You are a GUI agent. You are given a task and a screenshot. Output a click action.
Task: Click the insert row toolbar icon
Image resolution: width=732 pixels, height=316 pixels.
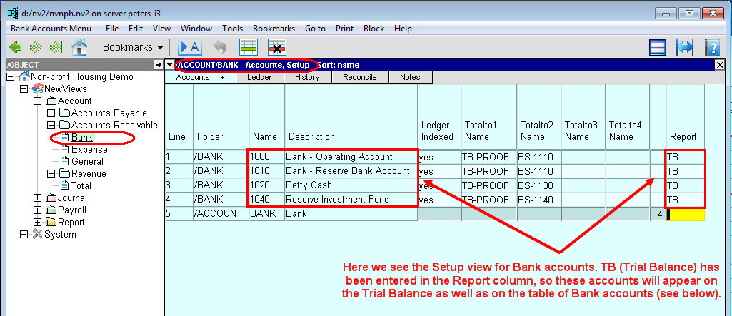click(249, 47)
